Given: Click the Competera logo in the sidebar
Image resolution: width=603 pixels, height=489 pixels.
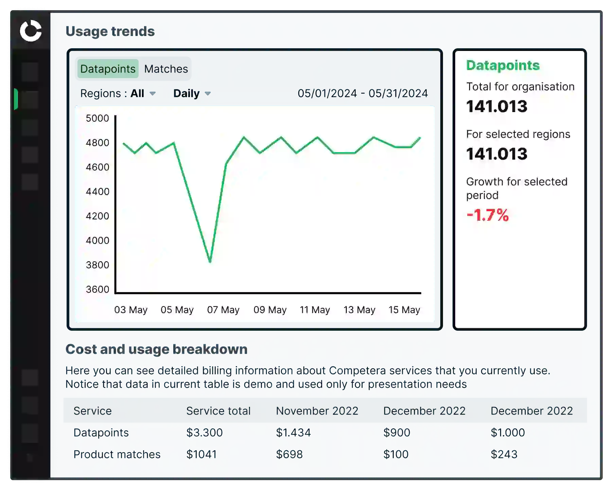Looking at the screenshot, I should (31, 31).
